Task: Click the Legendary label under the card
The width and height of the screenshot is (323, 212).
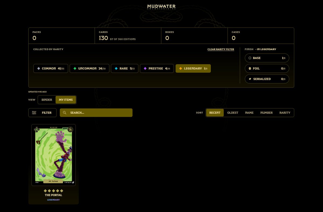Action: tap(54, 200)
